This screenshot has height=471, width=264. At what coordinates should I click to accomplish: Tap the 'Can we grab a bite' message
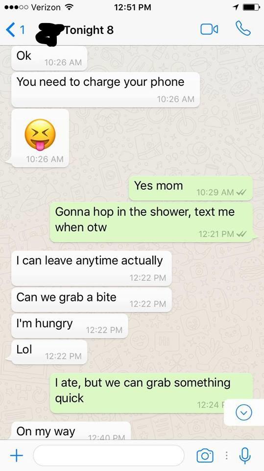tap(92, 300)
